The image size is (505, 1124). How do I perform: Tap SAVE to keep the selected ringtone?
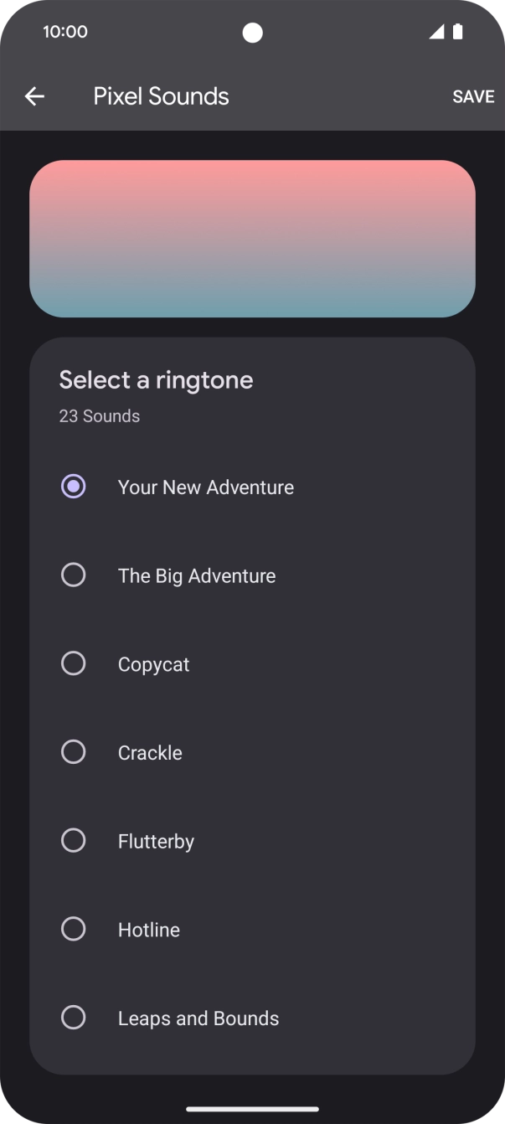(x=473, y=96)
